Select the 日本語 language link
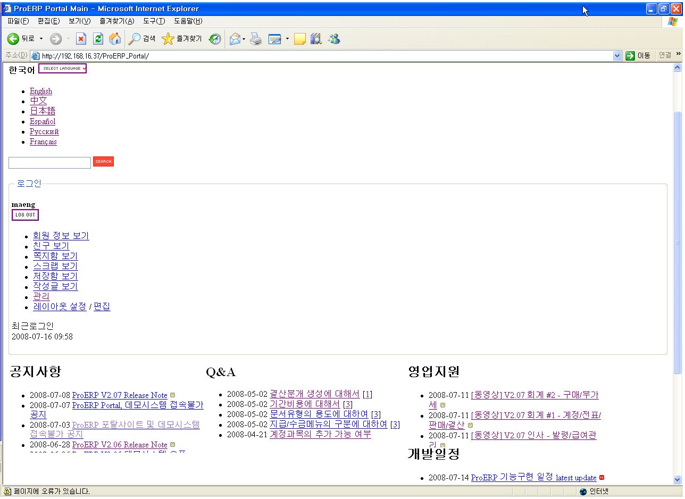Viewport: 685px width, 499px height. point(43,111)
